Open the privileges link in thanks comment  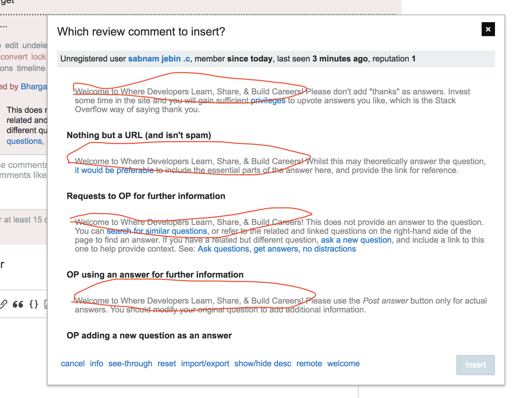(268, 101)
